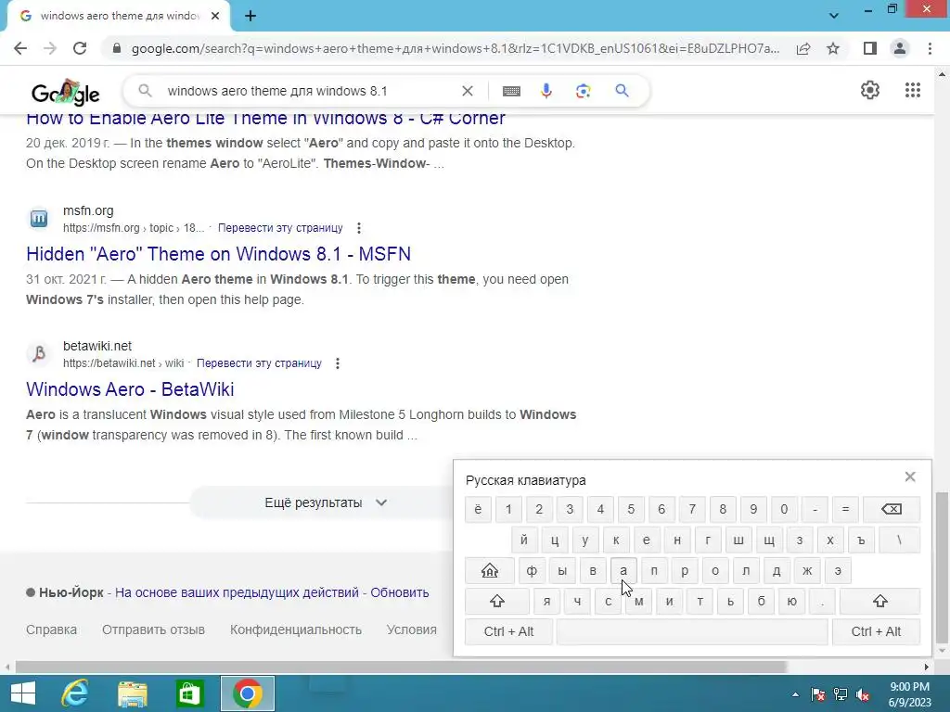
Task: Open Google quick settings gear
Action: (870, 90)
